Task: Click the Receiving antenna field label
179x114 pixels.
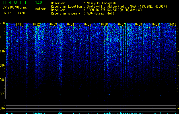Action: tap(65, 13)
